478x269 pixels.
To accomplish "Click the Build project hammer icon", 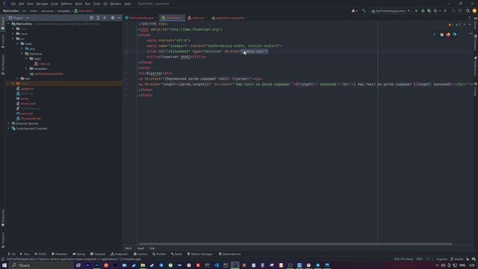I will pos(364,10).
